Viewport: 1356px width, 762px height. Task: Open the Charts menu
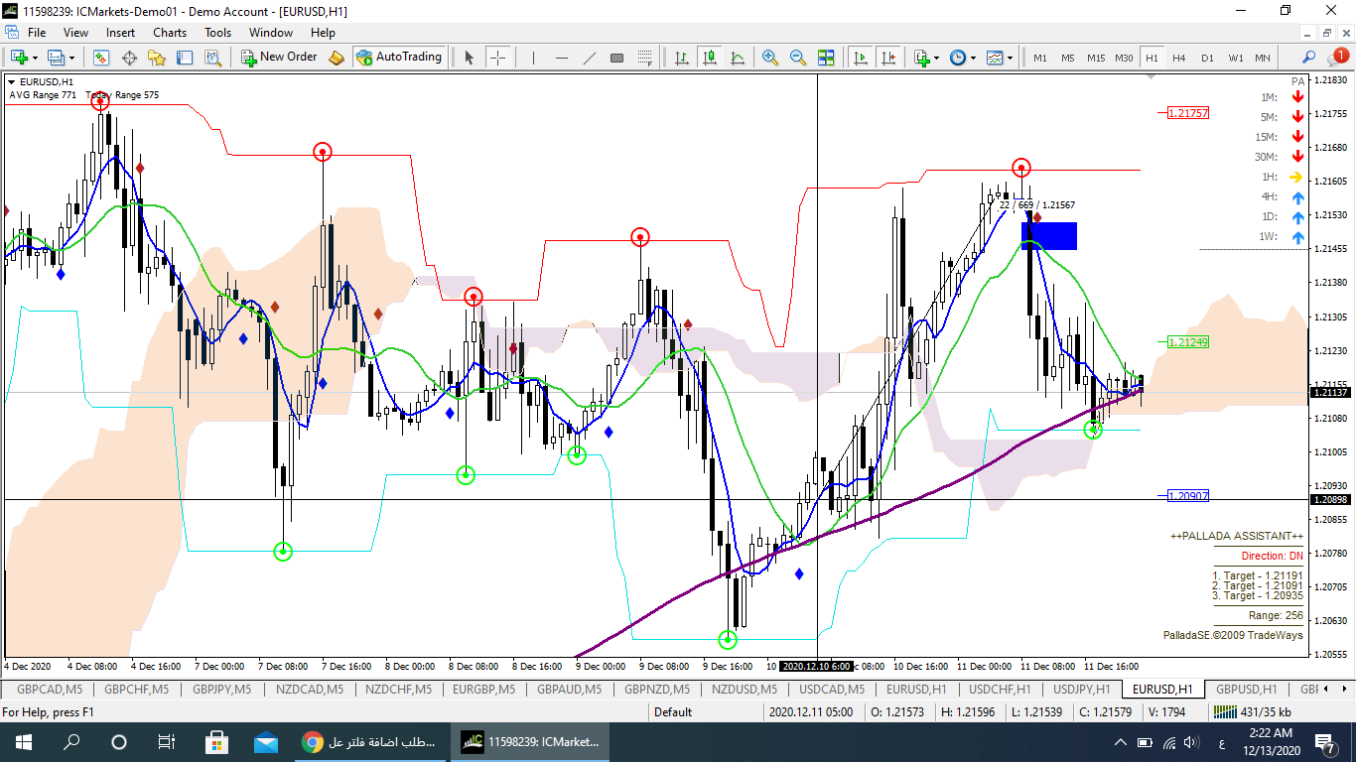[169, 33]
